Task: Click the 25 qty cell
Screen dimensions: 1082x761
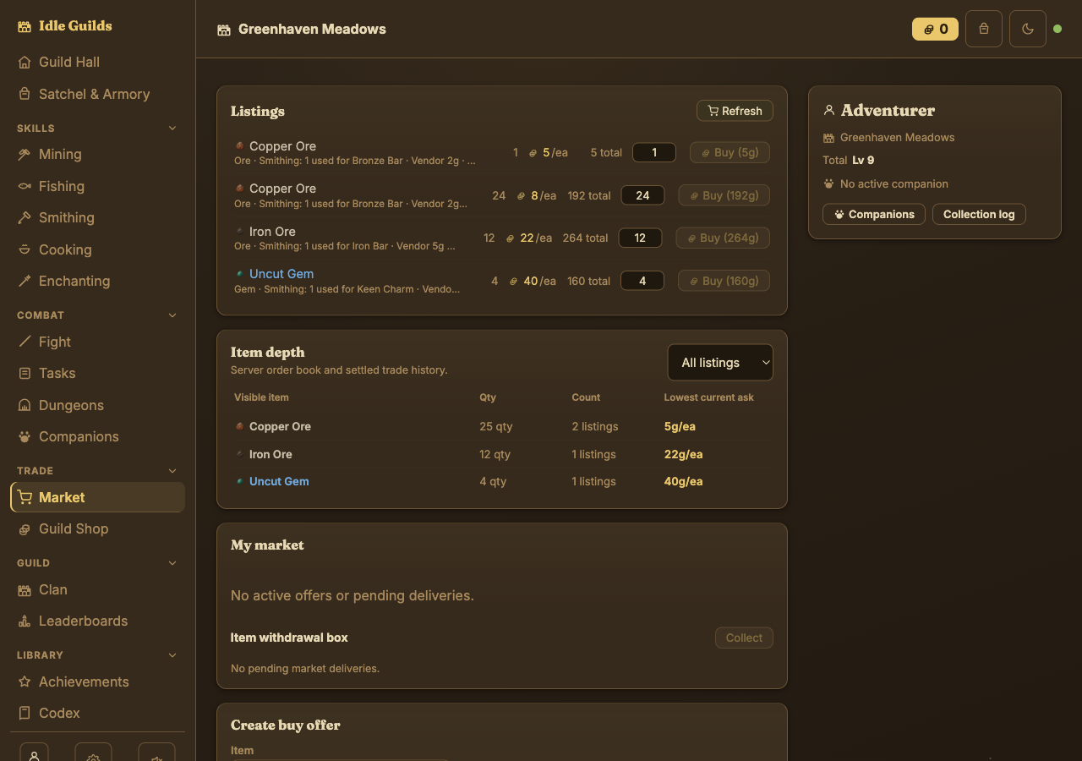Action: click(x=496, y=426)
